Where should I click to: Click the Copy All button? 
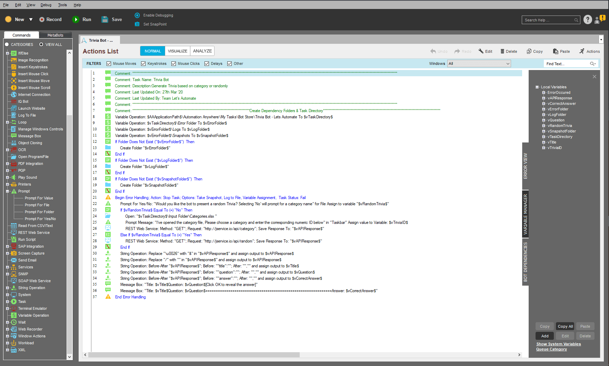[566, 326]
